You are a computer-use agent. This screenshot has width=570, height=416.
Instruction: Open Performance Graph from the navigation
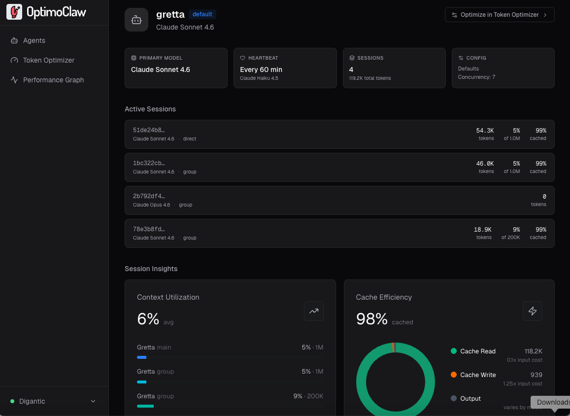[x=53, y=80]
